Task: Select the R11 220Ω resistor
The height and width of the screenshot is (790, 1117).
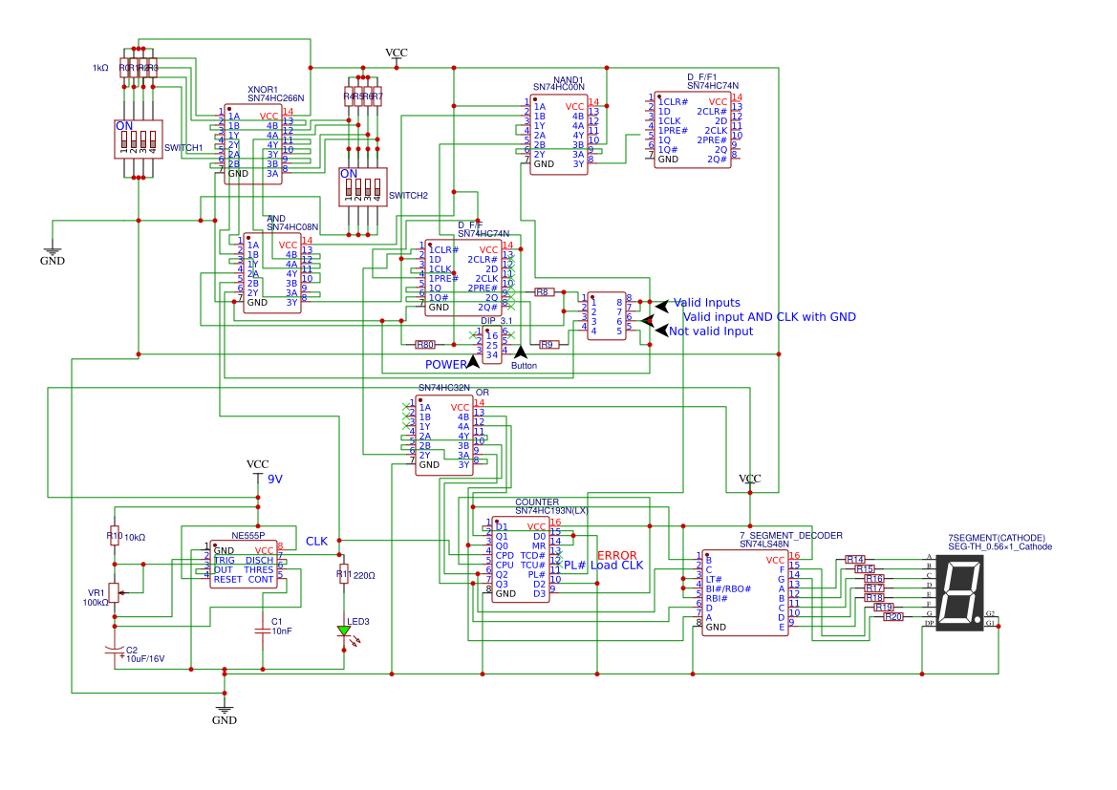Action: (x=344, y=574)
